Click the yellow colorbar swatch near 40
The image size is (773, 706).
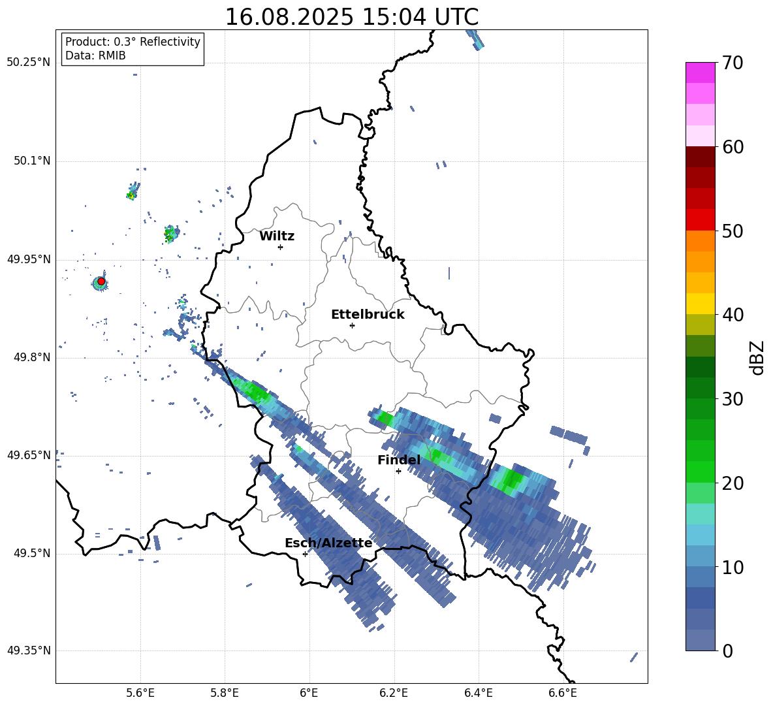[700, 304]
